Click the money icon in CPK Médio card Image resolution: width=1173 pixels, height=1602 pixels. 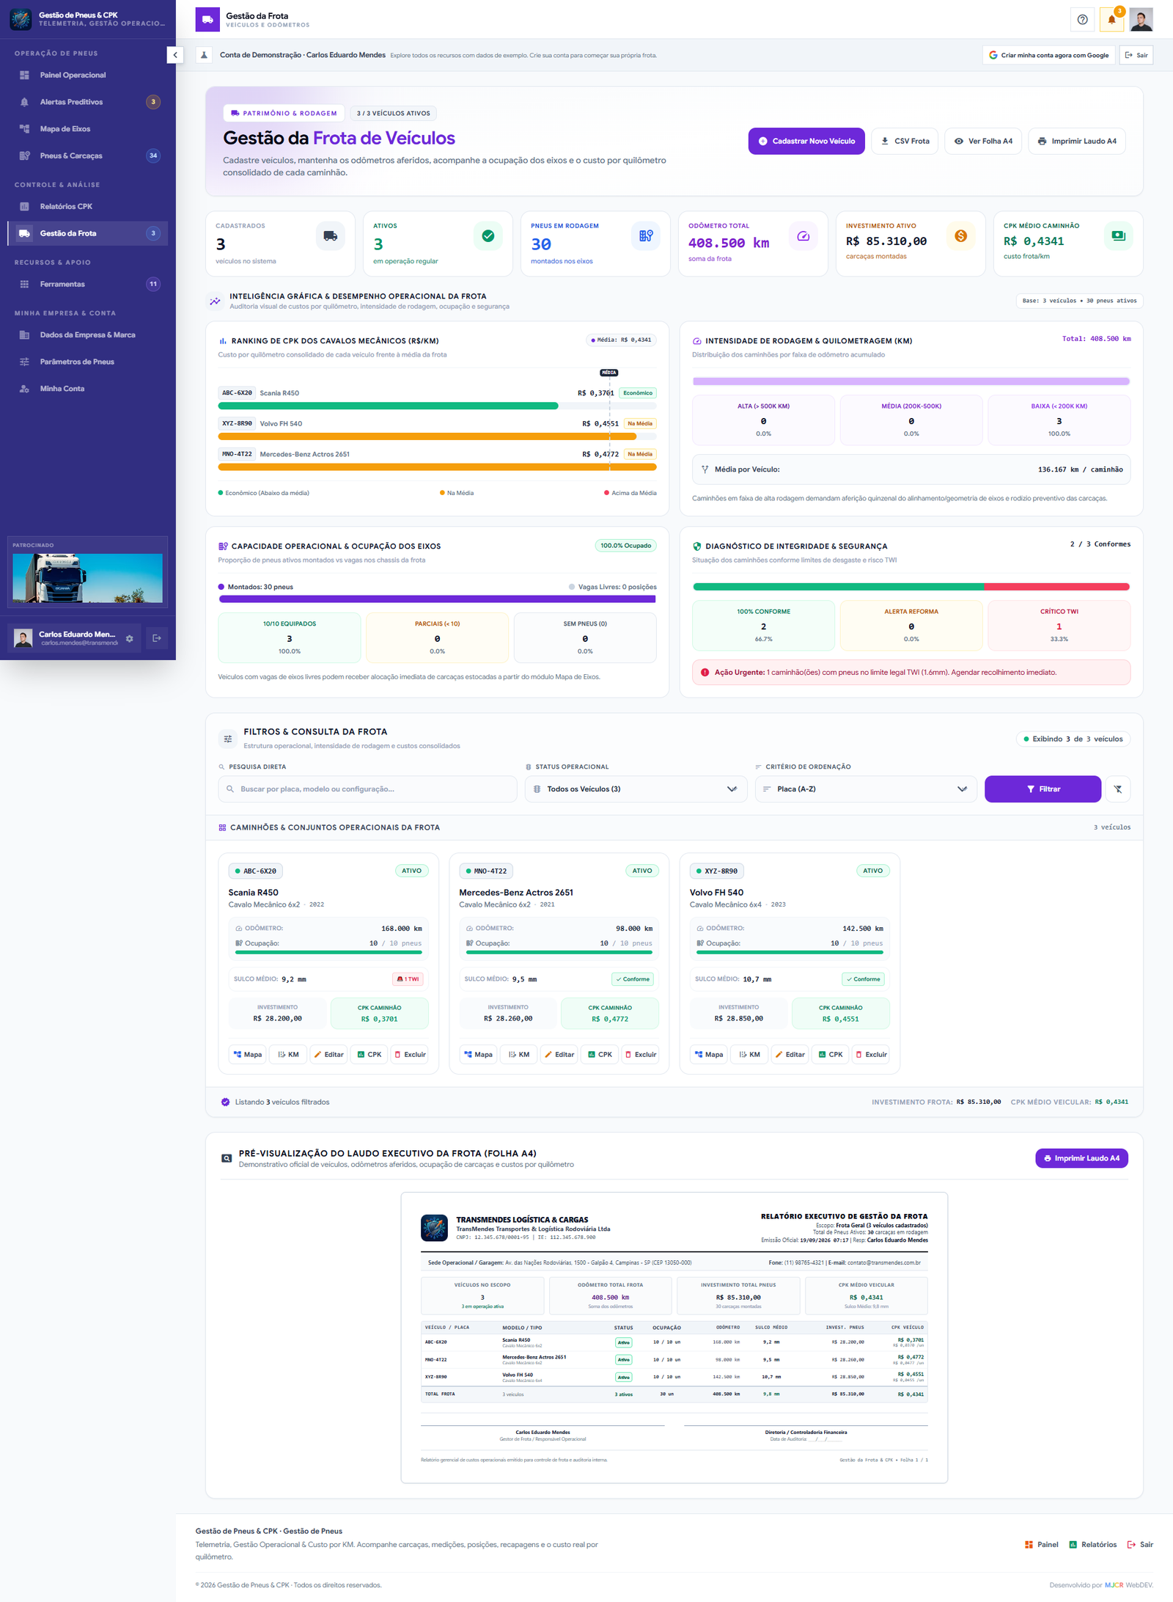(1119, 236)
